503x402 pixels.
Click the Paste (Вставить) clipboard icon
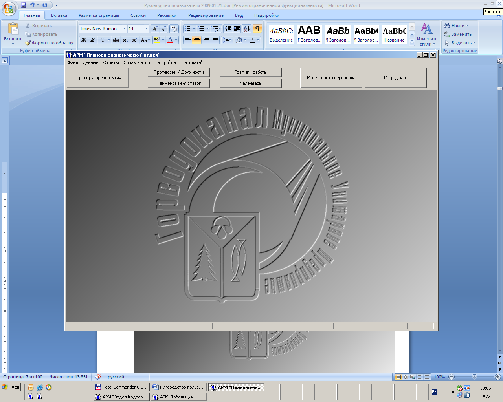point(13,29)
